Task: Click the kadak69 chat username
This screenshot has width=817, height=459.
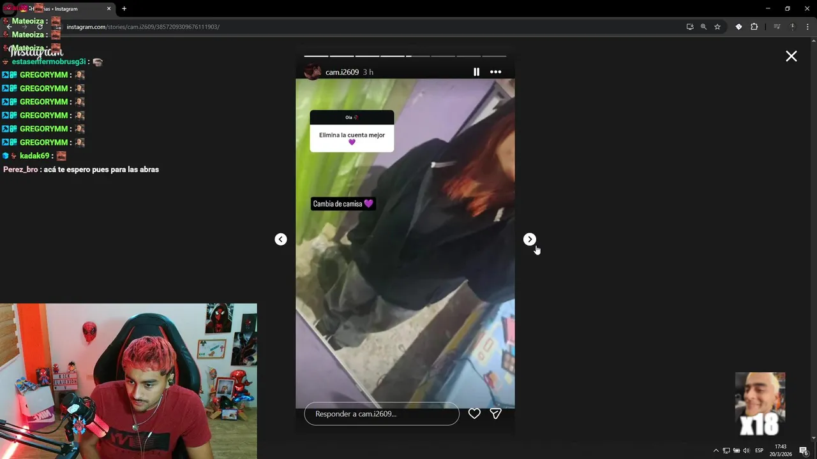Action: coord(34,156)
